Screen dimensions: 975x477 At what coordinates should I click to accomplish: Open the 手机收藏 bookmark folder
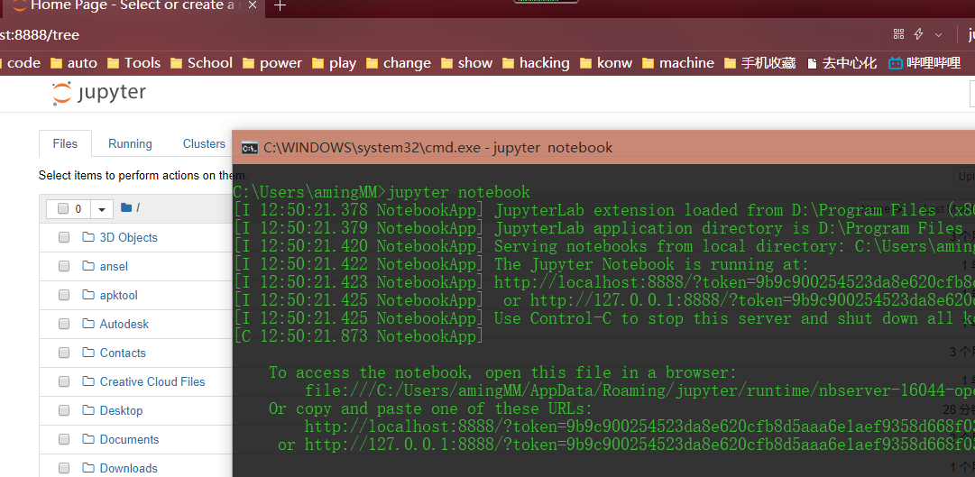[759, 63]
